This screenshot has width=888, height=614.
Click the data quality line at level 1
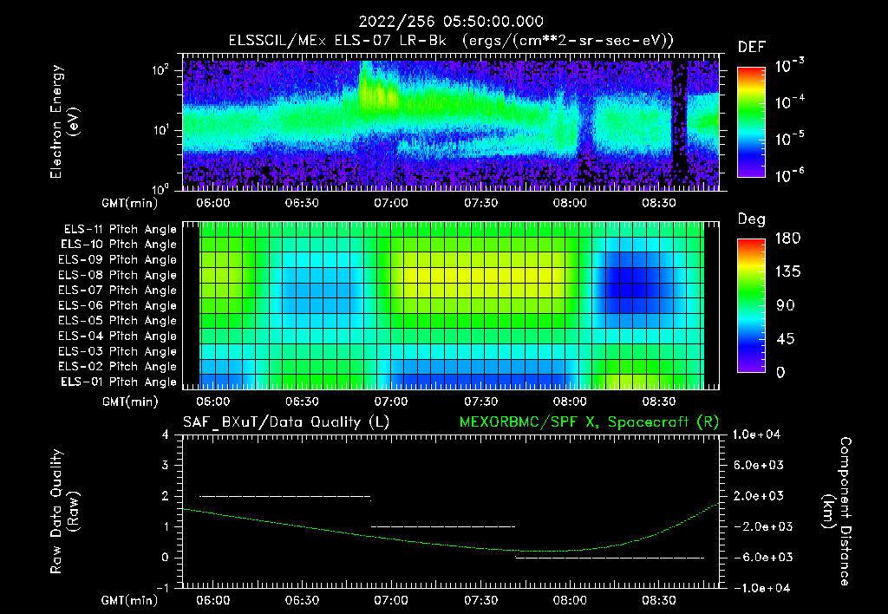point(442,526)
